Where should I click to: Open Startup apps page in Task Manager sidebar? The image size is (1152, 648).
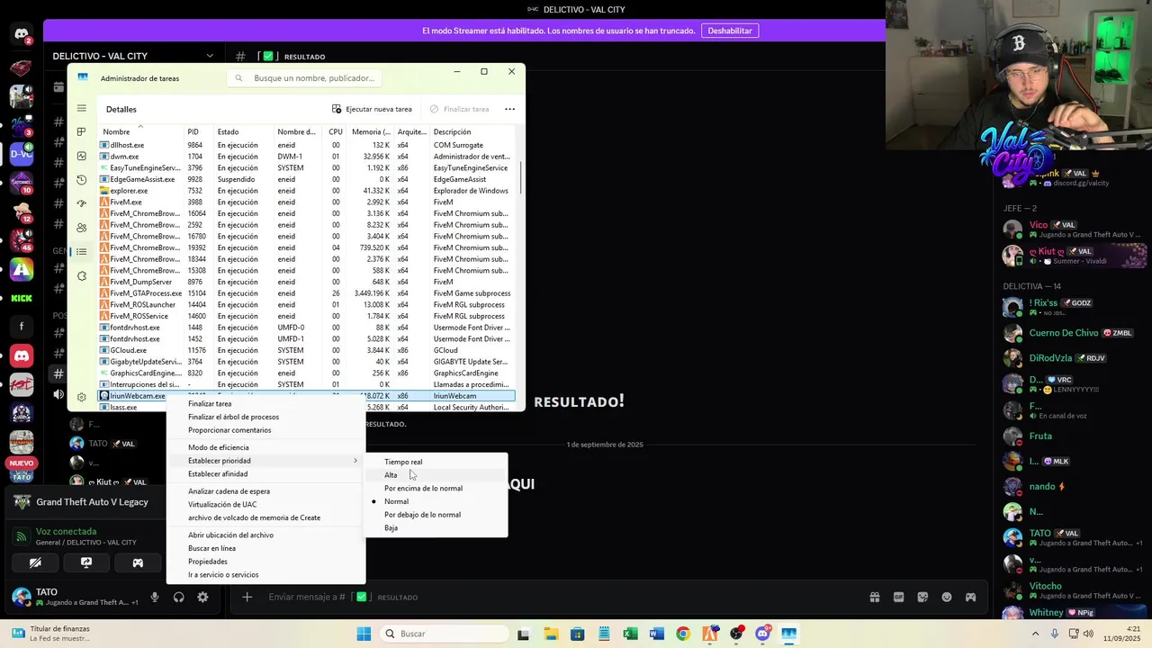81,203
